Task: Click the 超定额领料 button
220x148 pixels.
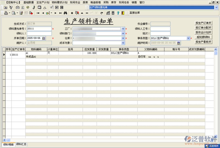Action: coord(203,37)
